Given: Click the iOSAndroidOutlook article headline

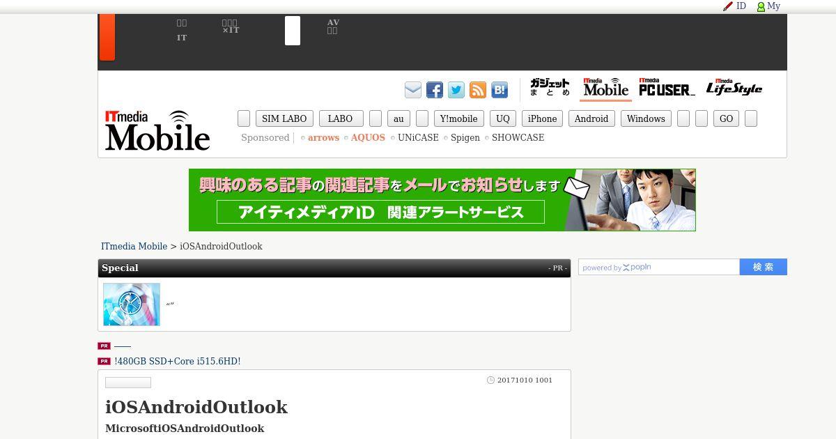Looking at the screenshot, I should point(196,407).
